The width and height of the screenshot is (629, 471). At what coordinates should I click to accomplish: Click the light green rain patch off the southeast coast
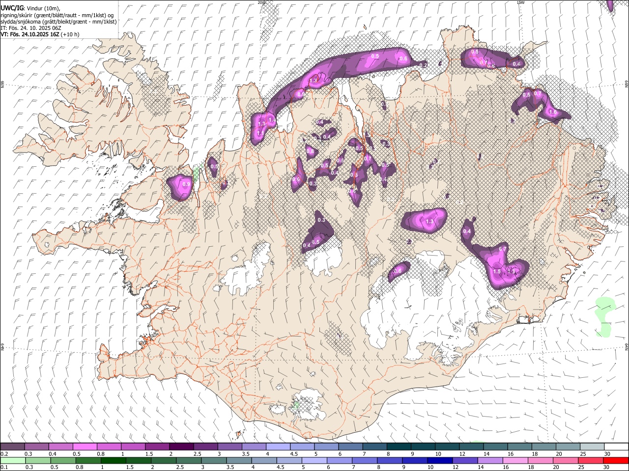604,317
